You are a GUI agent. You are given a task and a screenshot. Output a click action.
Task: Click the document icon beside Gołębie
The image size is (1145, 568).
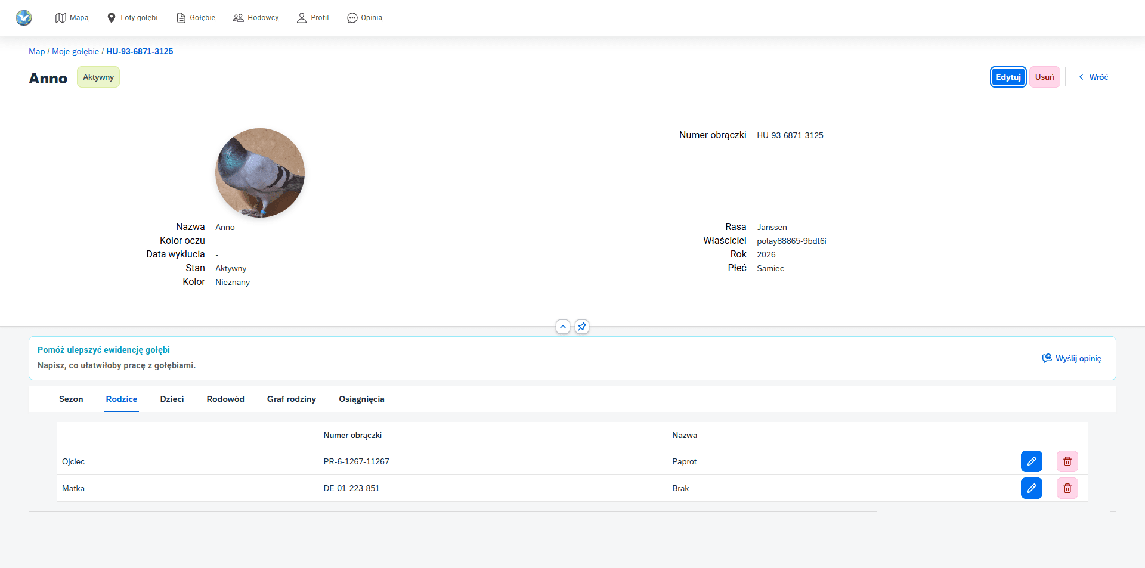181,18
